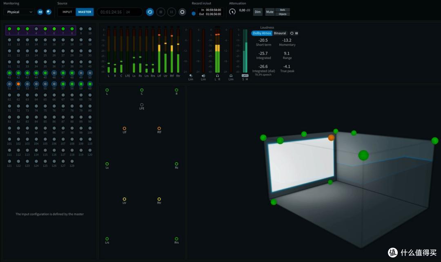Click the In time 00:59:58:00 field
The width and height of the screenshot is (441, 262).
point(214,10)
